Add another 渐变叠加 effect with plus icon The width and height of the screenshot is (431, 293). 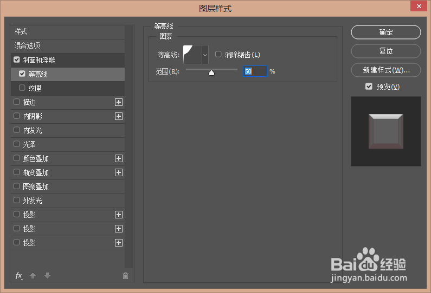(119, 172)
